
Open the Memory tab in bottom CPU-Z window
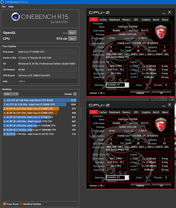click(x=126, y=112)
